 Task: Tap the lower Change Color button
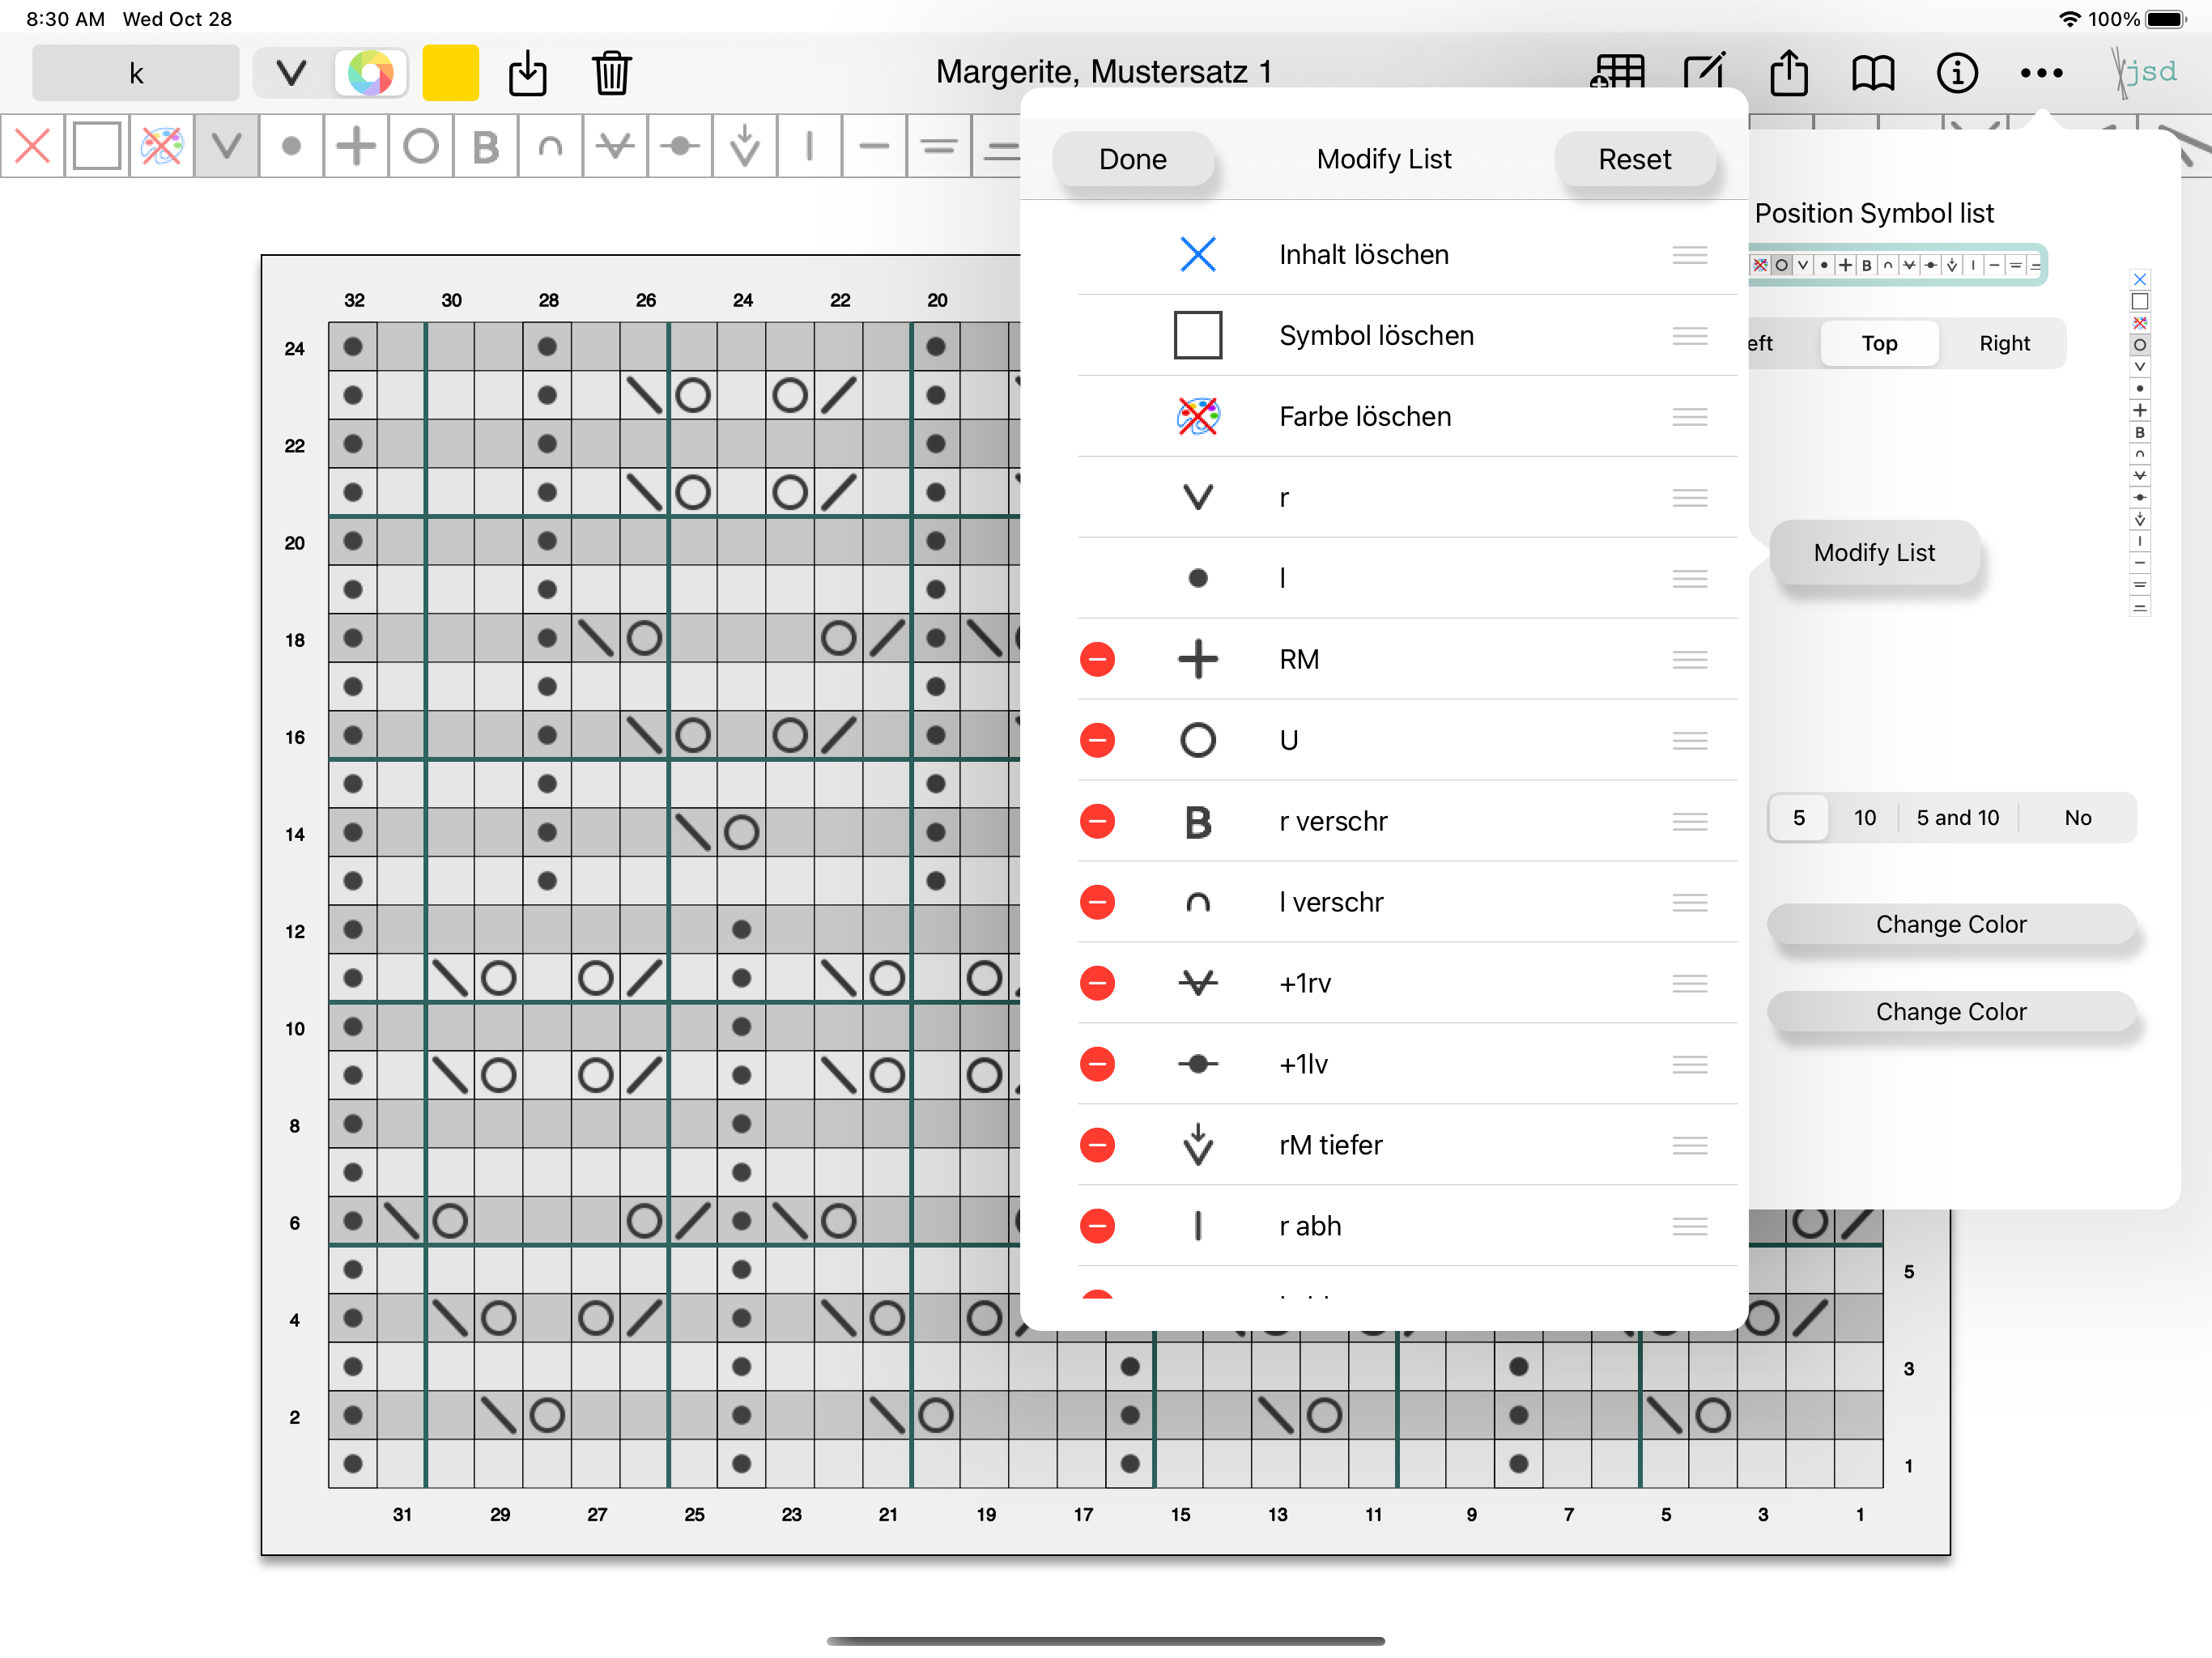coord(1951,1011)
